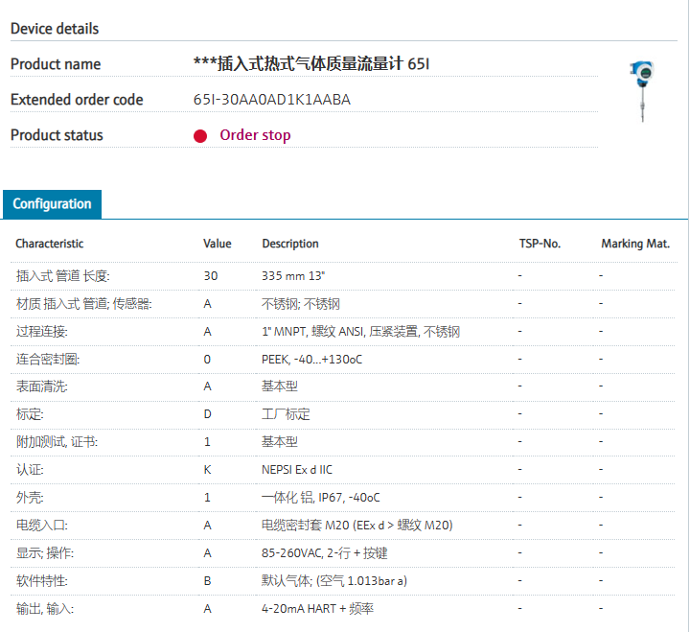Click the Value column header
The image size is (690, 632).
[217, 244]
